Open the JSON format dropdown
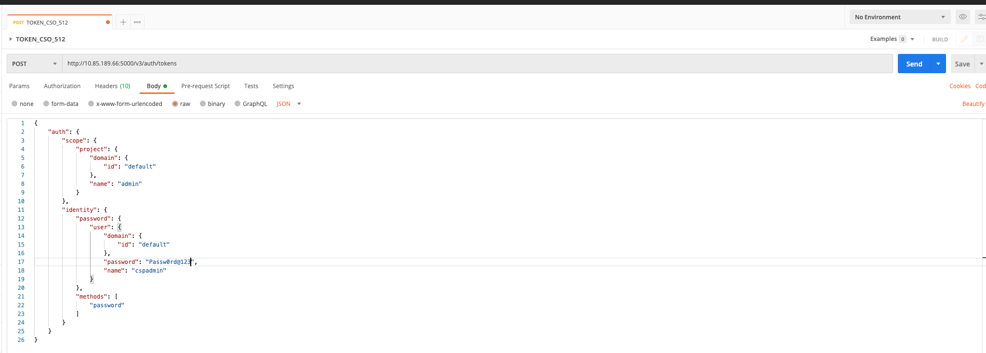The height and width of the screenshot is (353, 986). coord(287,104)
